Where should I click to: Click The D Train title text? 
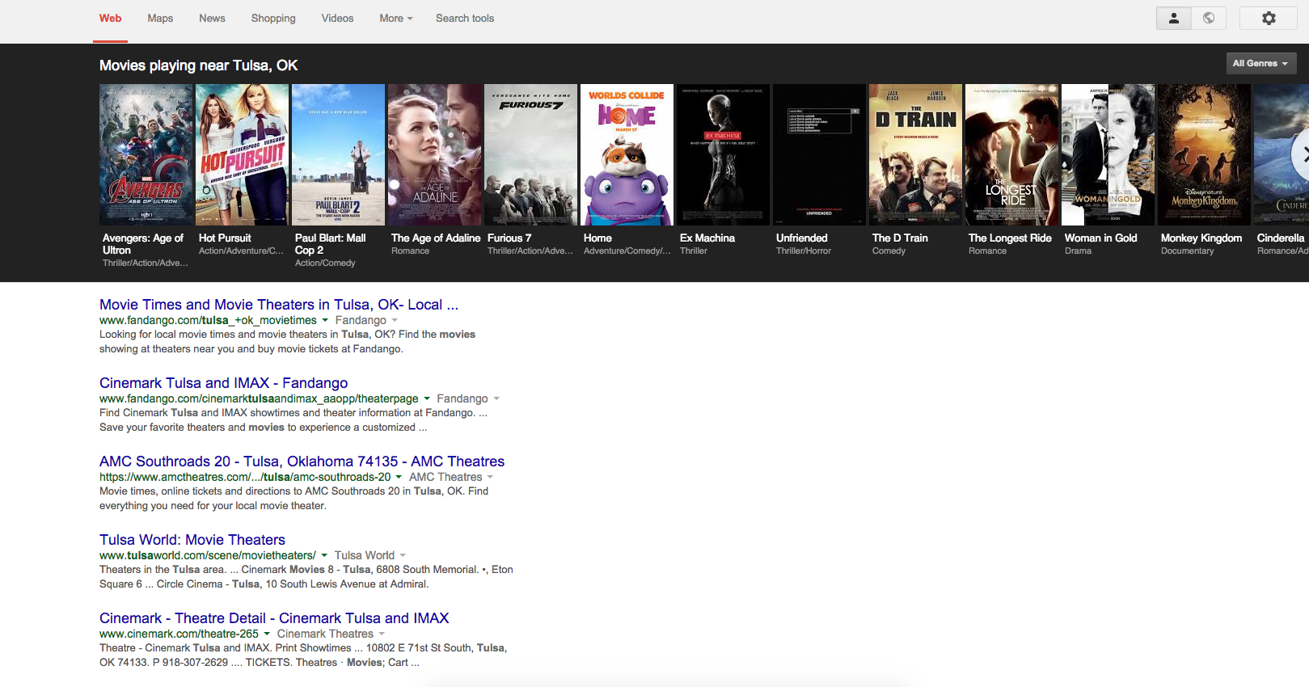(x=900, y=238)
